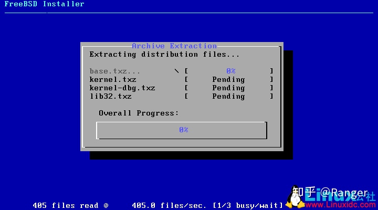This screenshot has width=378, height=210.
Task: Click the FreeBSD Installer title text
Action: [44, 4]
